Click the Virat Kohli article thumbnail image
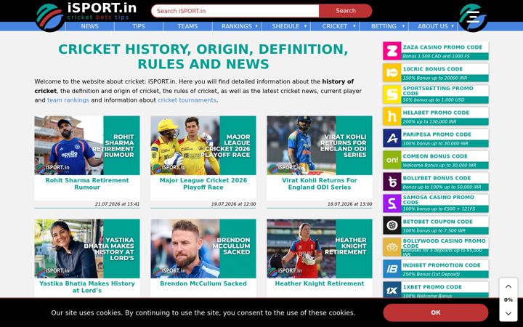The image size is (523, 327). [320, 145]
